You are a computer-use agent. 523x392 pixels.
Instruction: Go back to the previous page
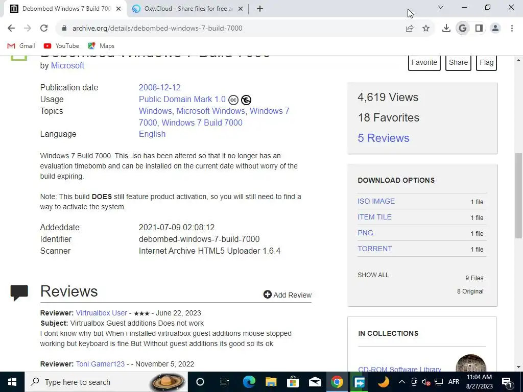point(11,28)
